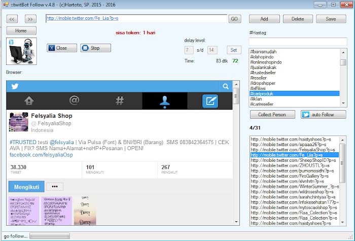Select the FiroGallery URL row
The image size is (355, 241).
(295, 176)
